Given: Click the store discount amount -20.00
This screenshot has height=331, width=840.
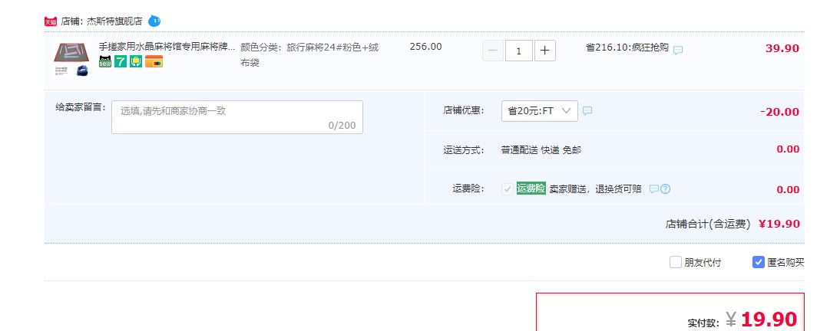Looking at the screenshot, I should click(x=779, y=112).
